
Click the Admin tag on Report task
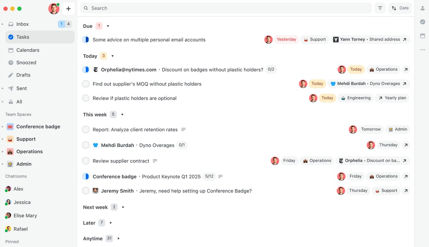click(x=398, y=129)
